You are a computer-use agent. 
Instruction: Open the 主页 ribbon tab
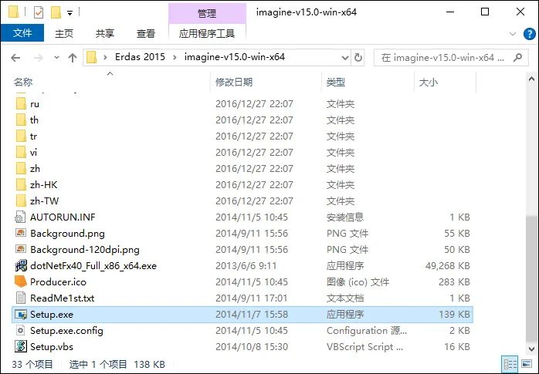point(64,33)
